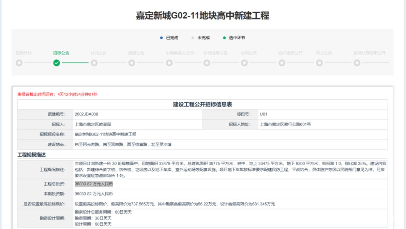Image resolution: width=406 pixels, height=229 pixels.
Task: Click the red countdown text 离报名截止时间还有
Action: click(x=58, y=94)
